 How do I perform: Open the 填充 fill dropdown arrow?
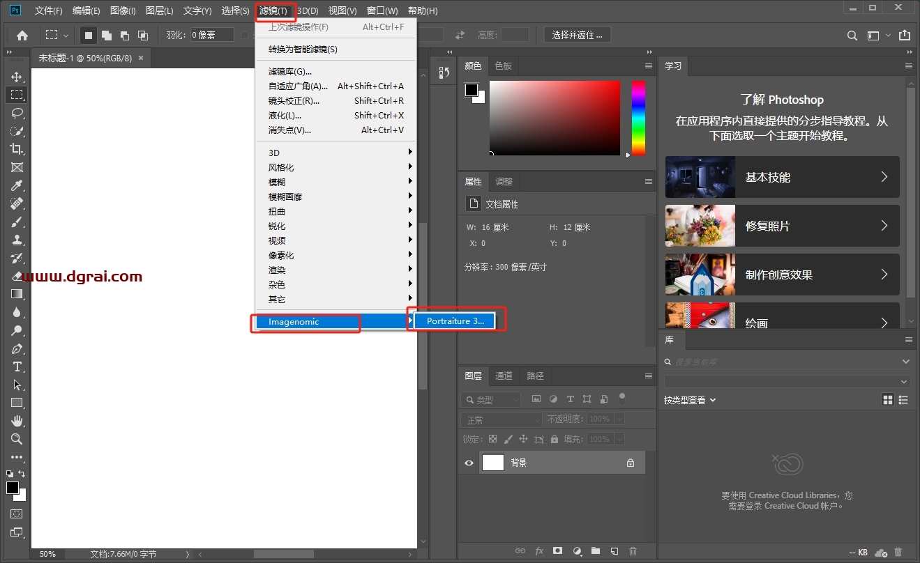619,440
